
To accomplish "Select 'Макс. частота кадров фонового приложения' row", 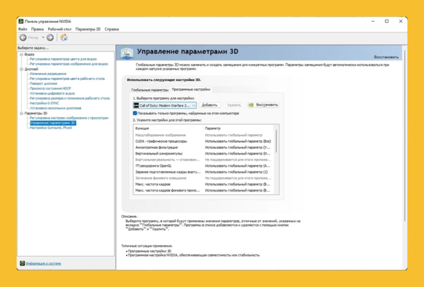I will coord(204,190).
